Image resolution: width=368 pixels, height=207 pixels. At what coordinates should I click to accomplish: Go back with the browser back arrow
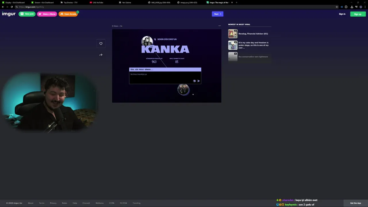[x=3, y=7]
